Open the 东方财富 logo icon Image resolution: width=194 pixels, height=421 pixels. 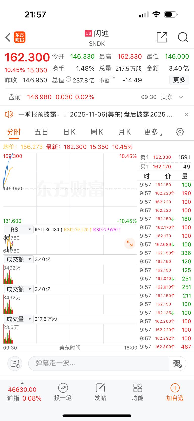tap(20, 37)
